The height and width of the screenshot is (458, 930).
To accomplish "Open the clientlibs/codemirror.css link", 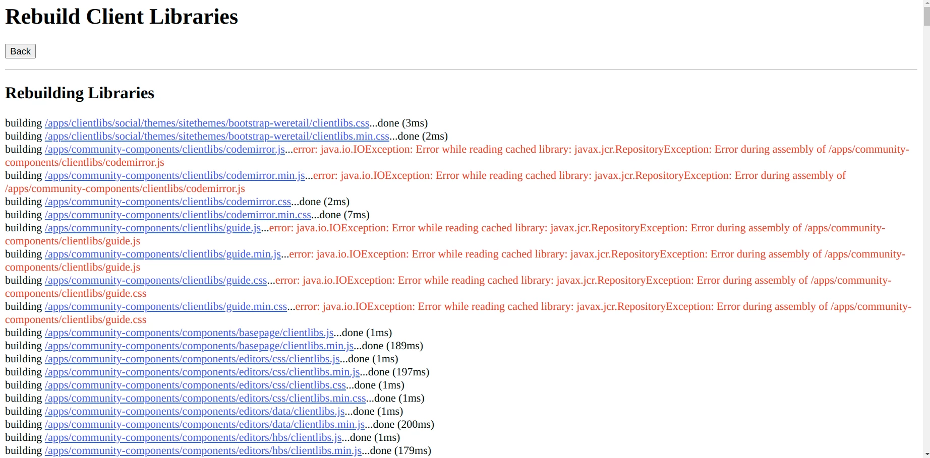I will point(168,202).
